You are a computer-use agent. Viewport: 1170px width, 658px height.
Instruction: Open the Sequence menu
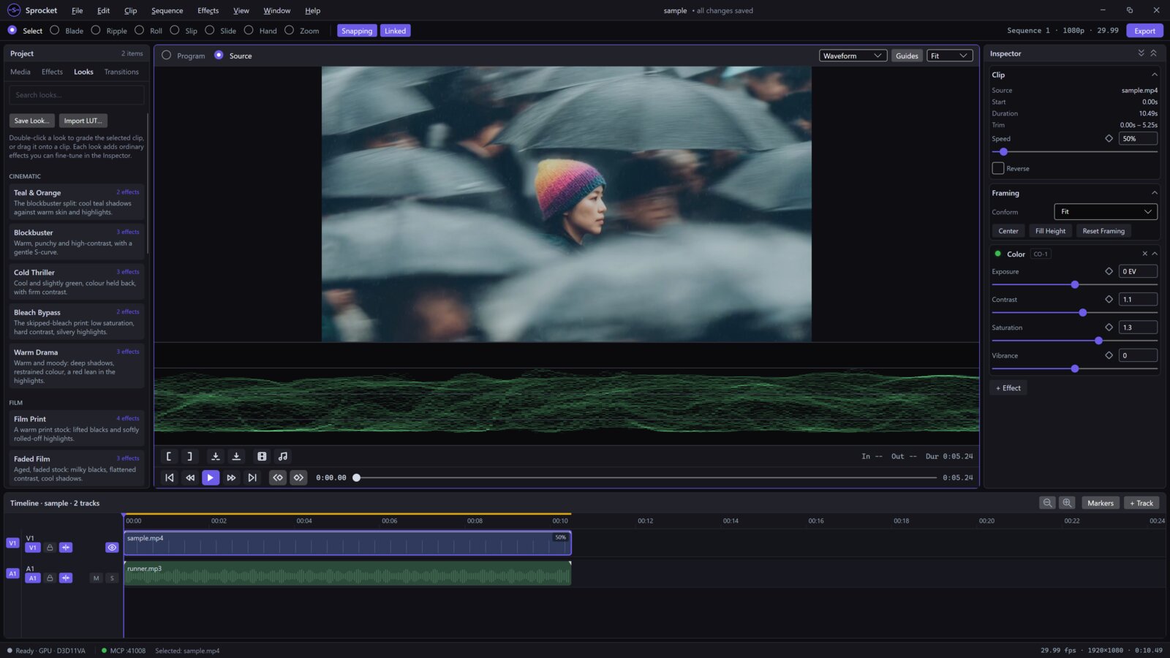click(167, 10)
